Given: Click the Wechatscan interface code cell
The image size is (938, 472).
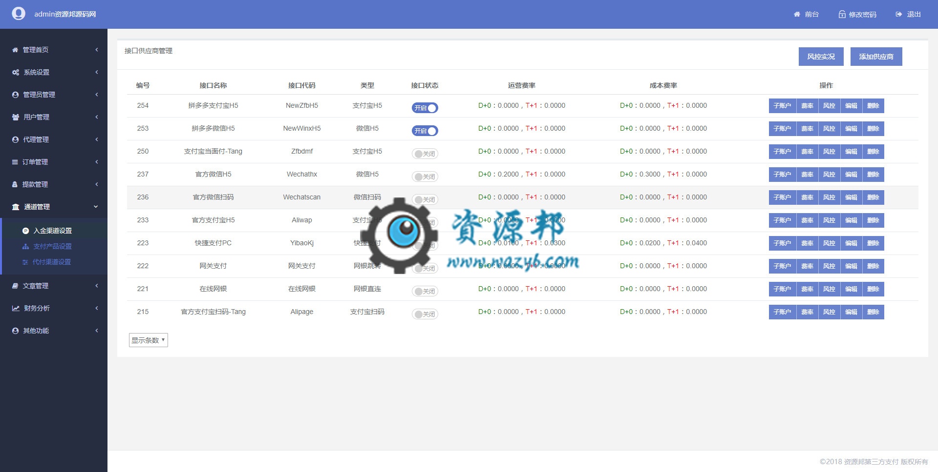Looking at the screenshot, I should pos(302,197).
